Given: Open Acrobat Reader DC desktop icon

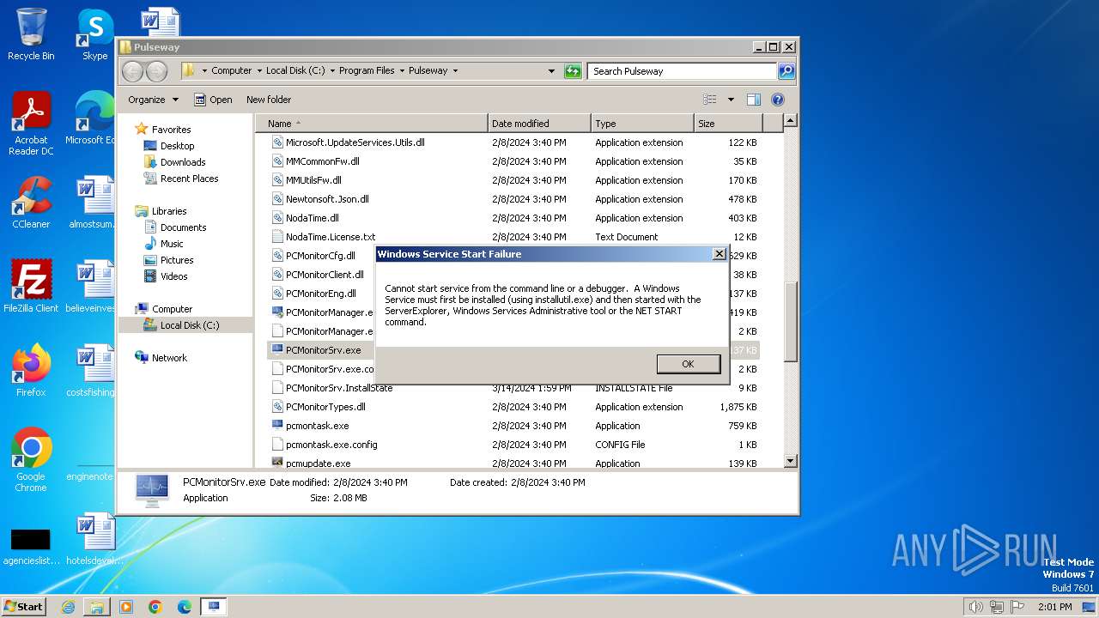Looking at the screenshot, I should pos(31,124).
